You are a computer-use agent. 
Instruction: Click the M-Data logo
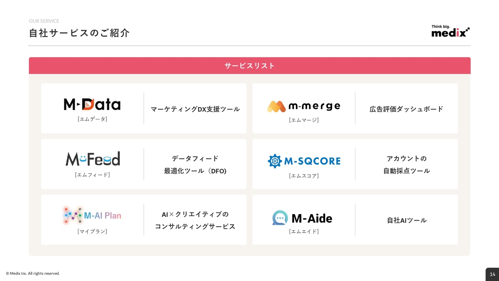pyautogui.click(x=92, y=104)
